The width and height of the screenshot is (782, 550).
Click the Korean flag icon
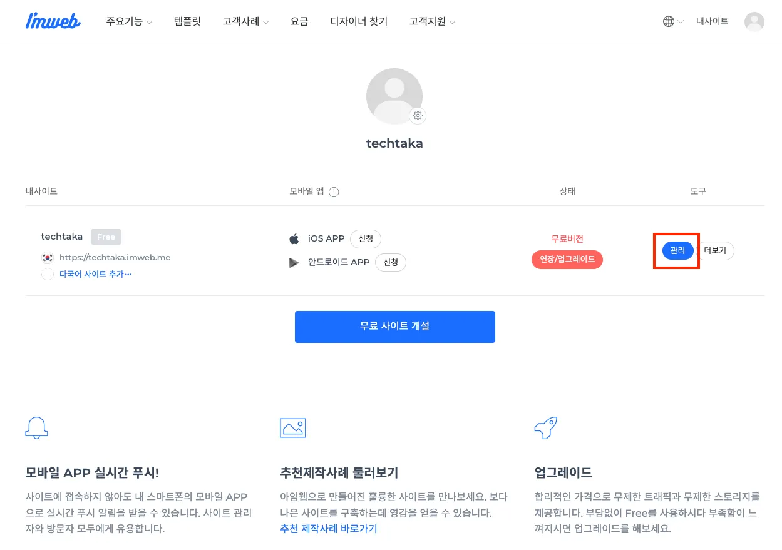coord(48,257)
